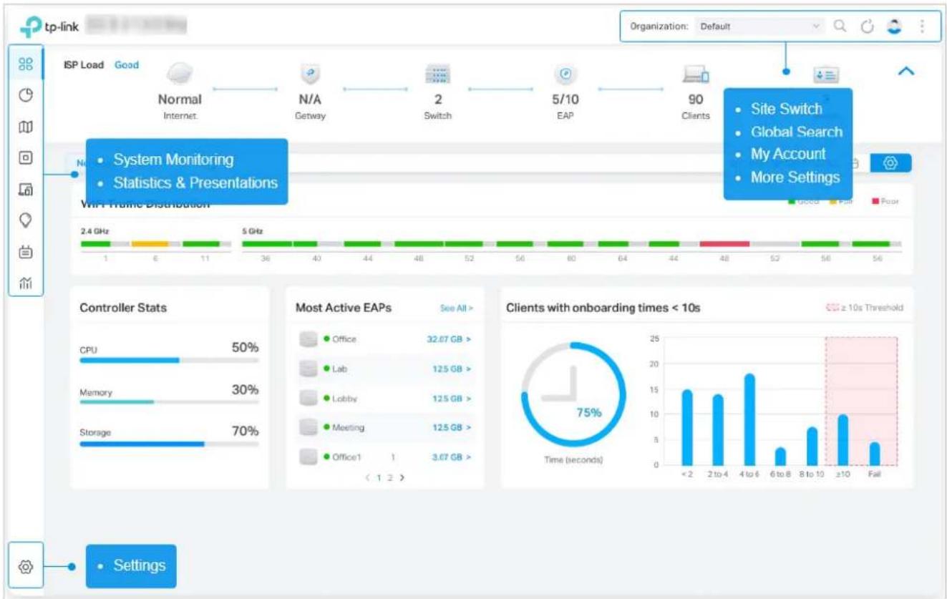Click the Lobby EAP device icon
Image resolution: width=947 pixels, height=599 pixels.
pyautogui.click(x=309, y=398)
